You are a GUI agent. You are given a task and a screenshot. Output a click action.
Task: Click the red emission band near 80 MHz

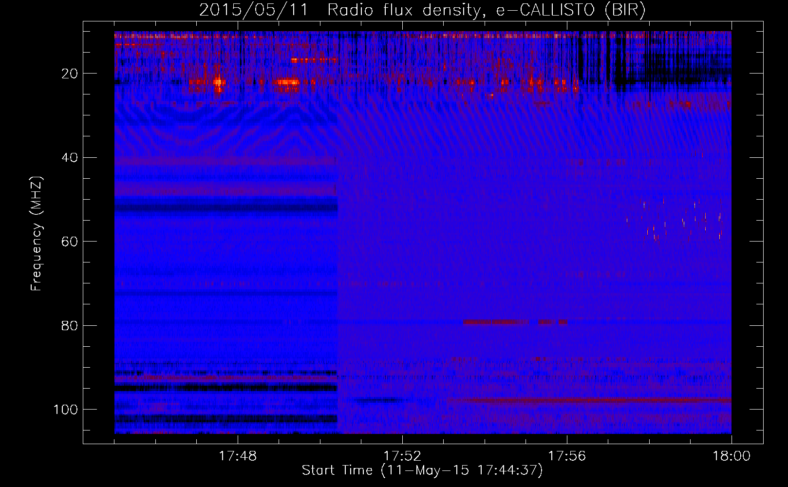[x=515, y=322]
